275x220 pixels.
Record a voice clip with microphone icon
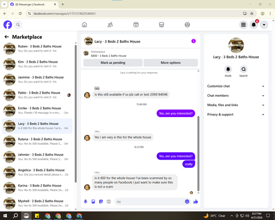point(85,202)
